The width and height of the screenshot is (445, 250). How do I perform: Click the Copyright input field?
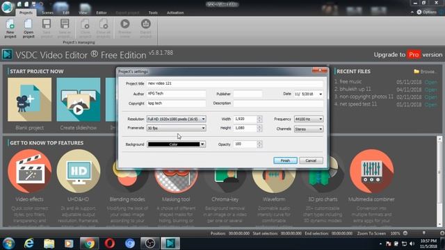(176, 103)
